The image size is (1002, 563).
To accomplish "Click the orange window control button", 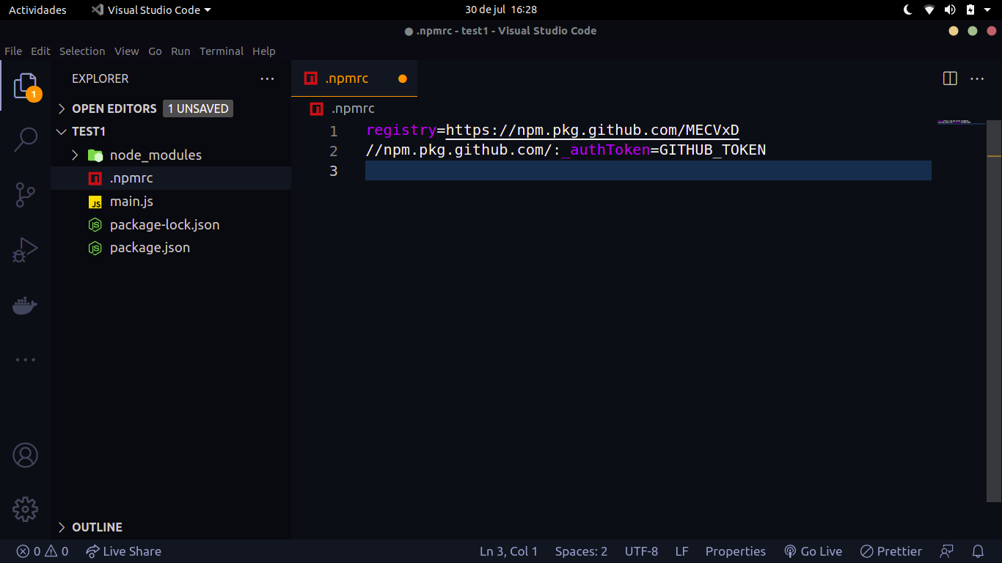I will tap(954, 31).
